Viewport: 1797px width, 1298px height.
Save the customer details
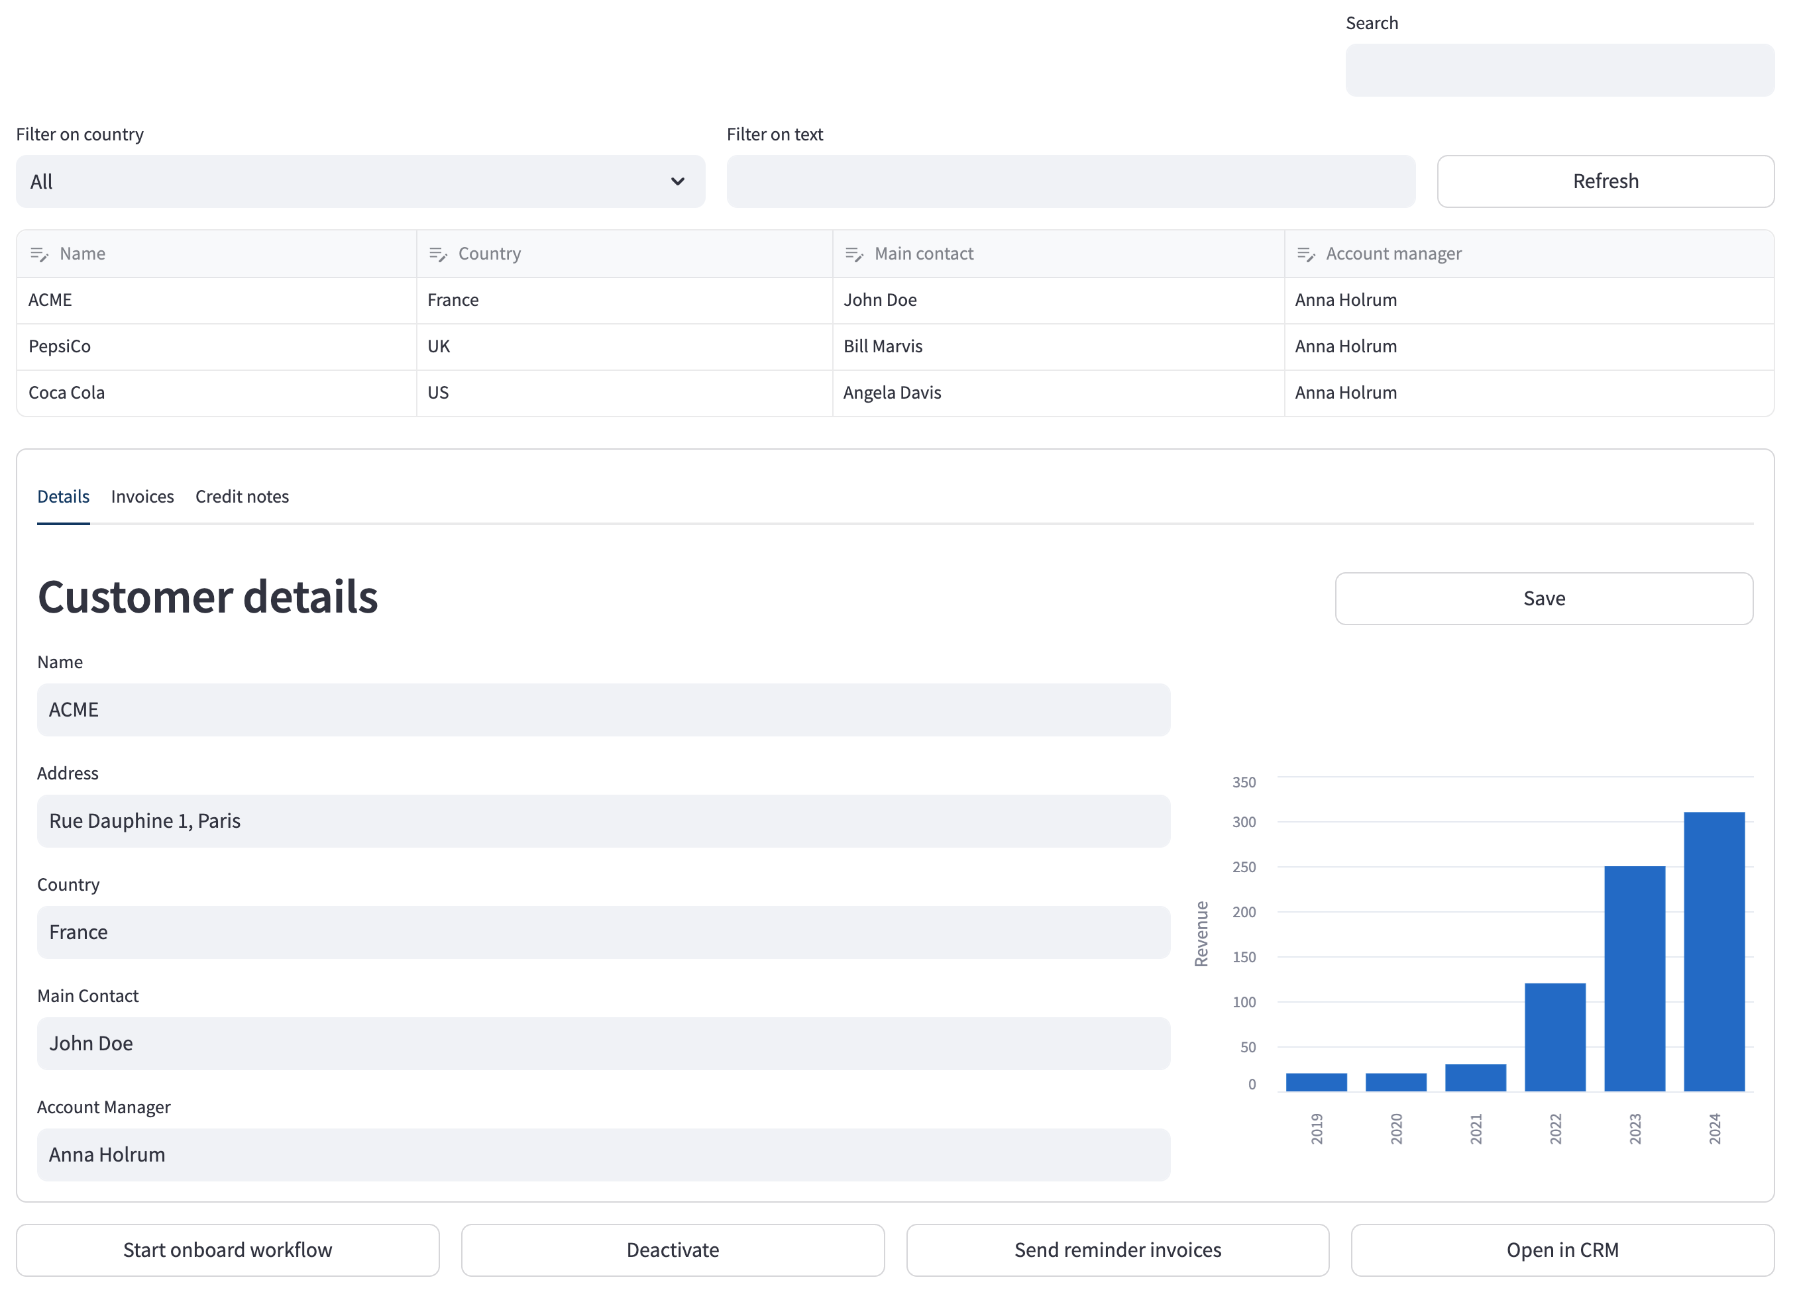1543,599
